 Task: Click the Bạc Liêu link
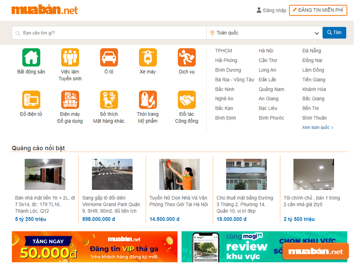tap(268, 108)
